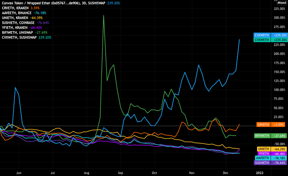Click the yellow UNIETH price scale label
The width and height of the screenshot is (288, 176).
[x=264, y=149]
